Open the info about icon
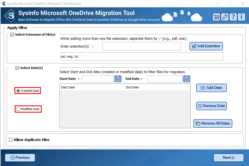The image size is (249, 166). click(x=241, y=17)
